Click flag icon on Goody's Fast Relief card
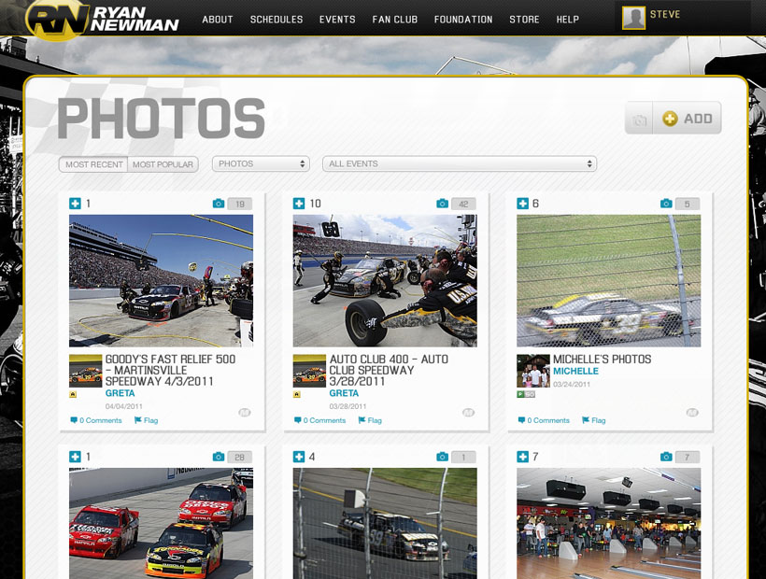The image size is (766, 579). (x=137, y=420)
